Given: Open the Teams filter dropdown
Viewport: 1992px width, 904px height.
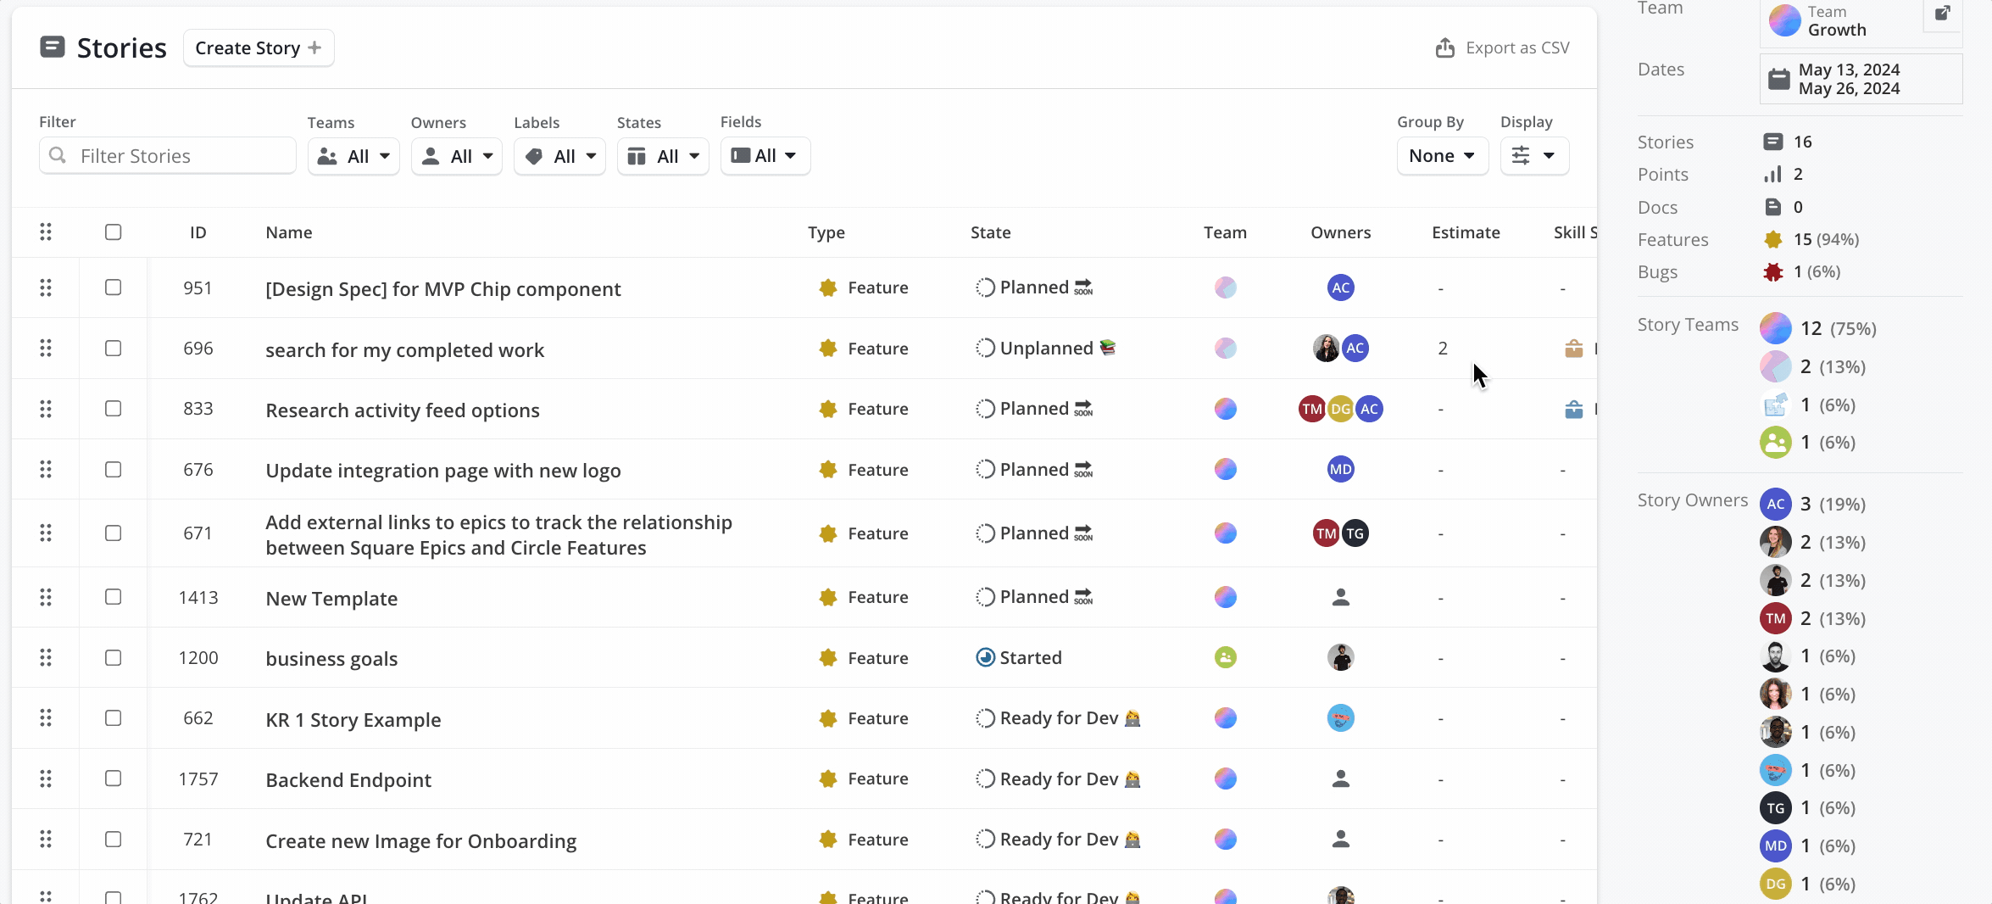Looking at the screenshot, I should (353, 156).
